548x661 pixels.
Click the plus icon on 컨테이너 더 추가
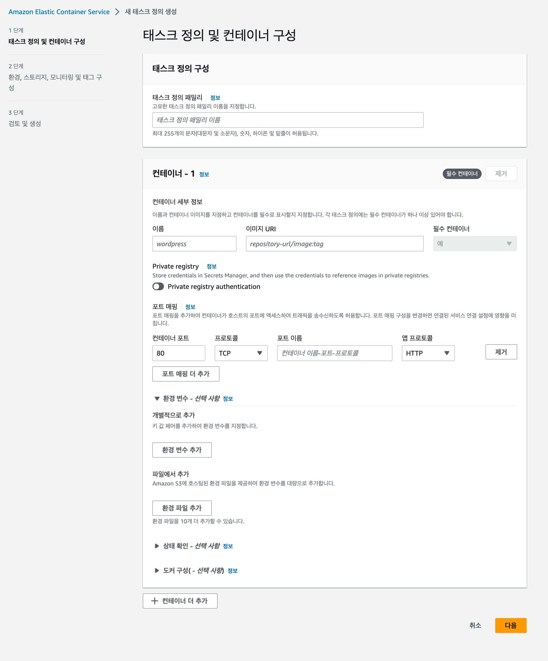point(155,601)
